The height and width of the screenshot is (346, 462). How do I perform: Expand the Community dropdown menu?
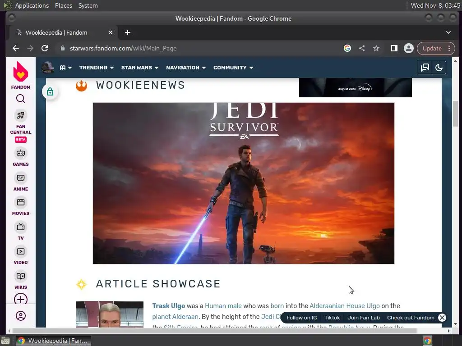tap(233, 68)
